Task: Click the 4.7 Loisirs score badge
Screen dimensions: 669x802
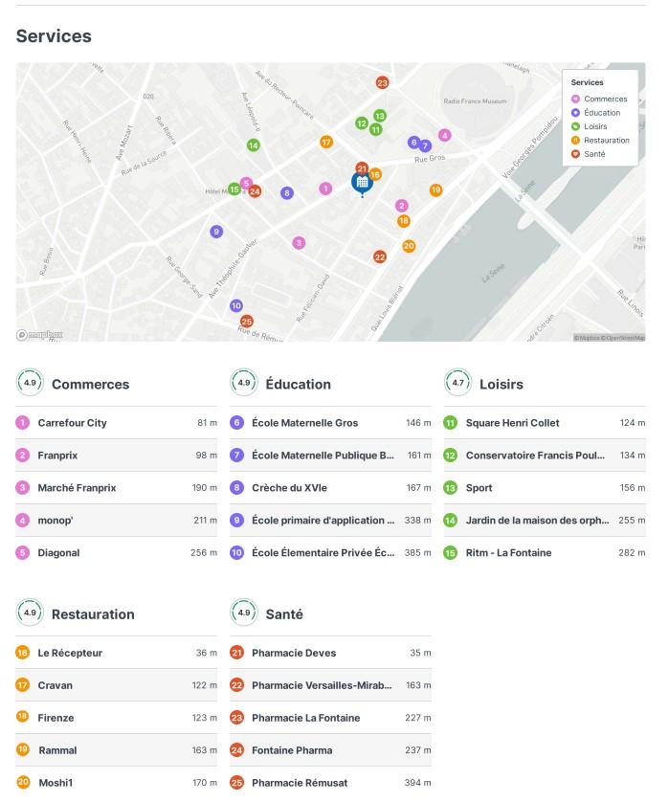Action: point(457,383)
